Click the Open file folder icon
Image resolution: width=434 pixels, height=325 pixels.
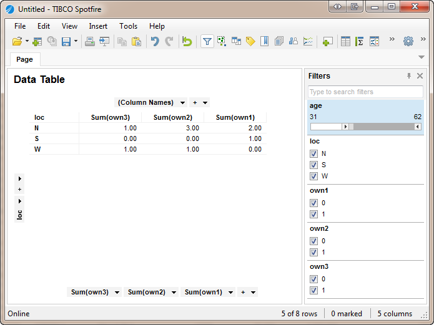[17, 41]
